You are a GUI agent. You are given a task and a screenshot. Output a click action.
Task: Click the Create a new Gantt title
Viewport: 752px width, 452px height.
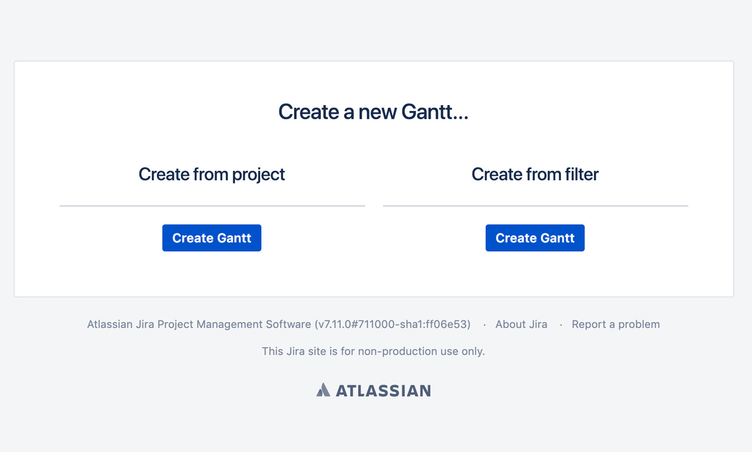tap(374, 112)
